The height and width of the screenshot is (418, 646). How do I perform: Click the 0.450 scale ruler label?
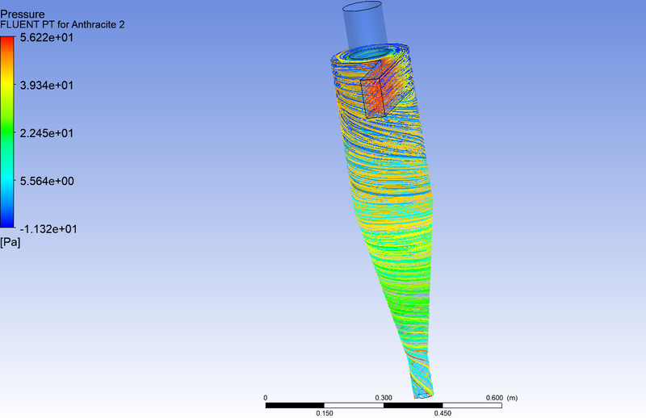click(441, 413)
